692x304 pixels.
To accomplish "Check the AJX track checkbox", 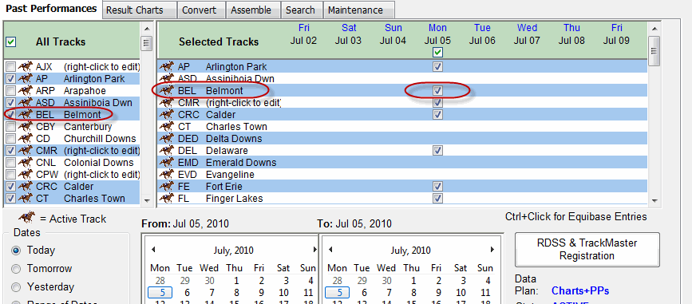I will pos(11,67).
